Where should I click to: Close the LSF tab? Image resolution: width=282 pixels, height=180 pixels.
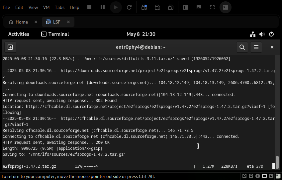coord(68,22)
